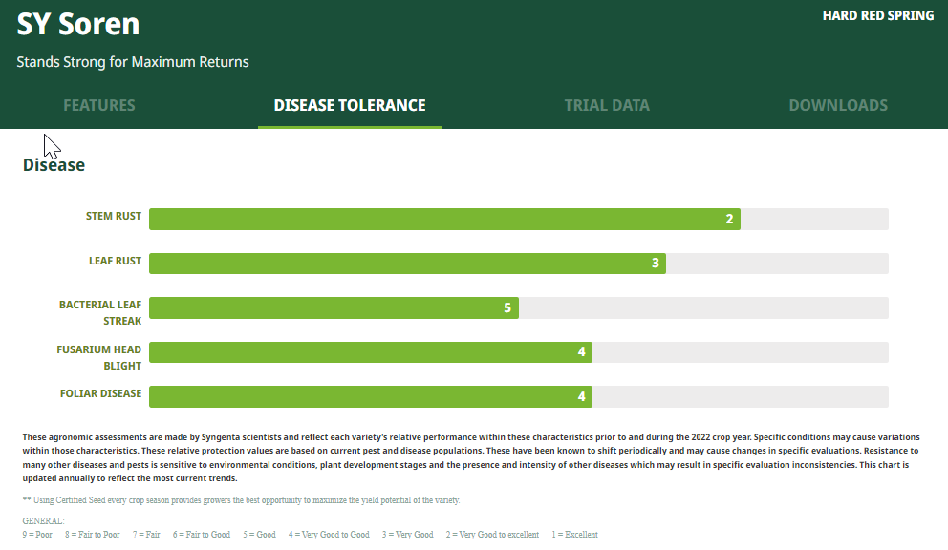Click the Stem Rust value 2
The width and height of the screenshot is (948, 550).
point(729,219)
